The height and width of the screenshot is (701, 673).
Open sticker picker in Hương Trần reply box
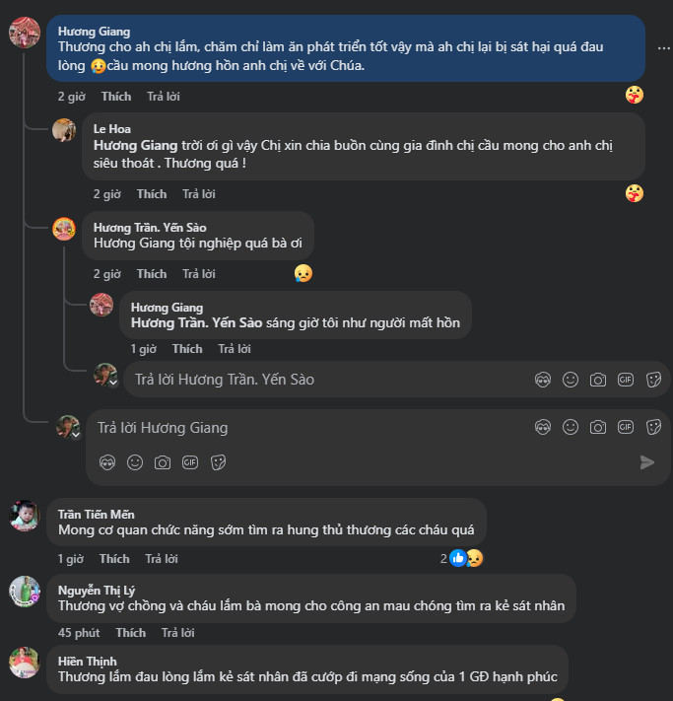point(652,379)
